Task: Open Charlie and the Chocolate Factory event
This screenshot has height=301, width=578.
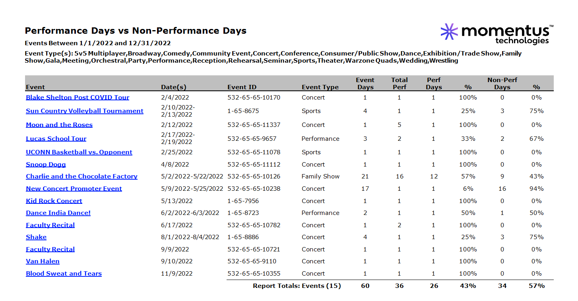Action: click(x=81, y=176)
